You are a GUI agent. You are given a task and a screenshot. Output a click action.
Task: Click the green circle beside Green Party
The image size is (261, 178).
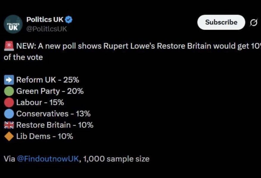[9, 91]
